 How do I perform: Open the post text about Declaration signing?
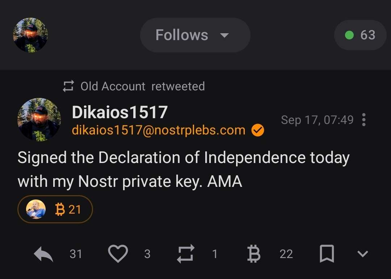click(183, 169)
